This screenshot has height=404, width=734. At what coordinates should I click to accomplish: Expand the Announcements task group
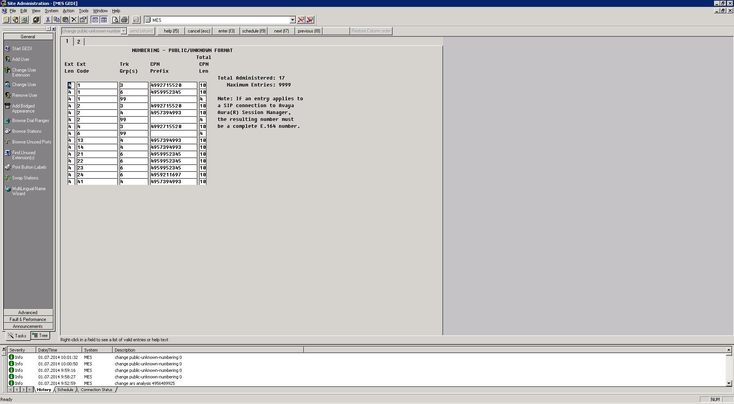[28, 326]
